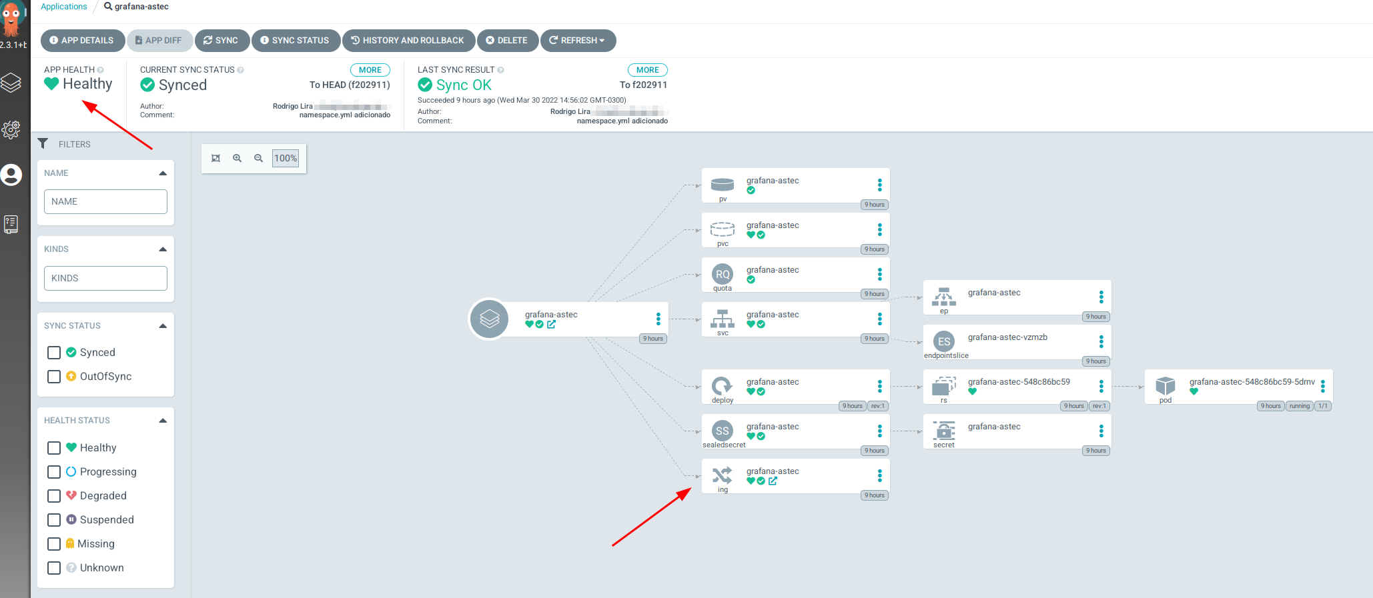Open the kebab menu on the pod node
The image size is (1373, 598).
click(1322, 387)
